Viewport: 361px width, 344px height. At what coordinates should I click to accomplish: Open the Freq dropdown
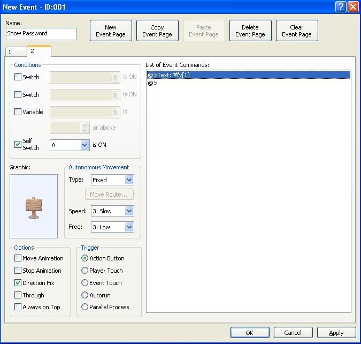click(x=129, y=227)
